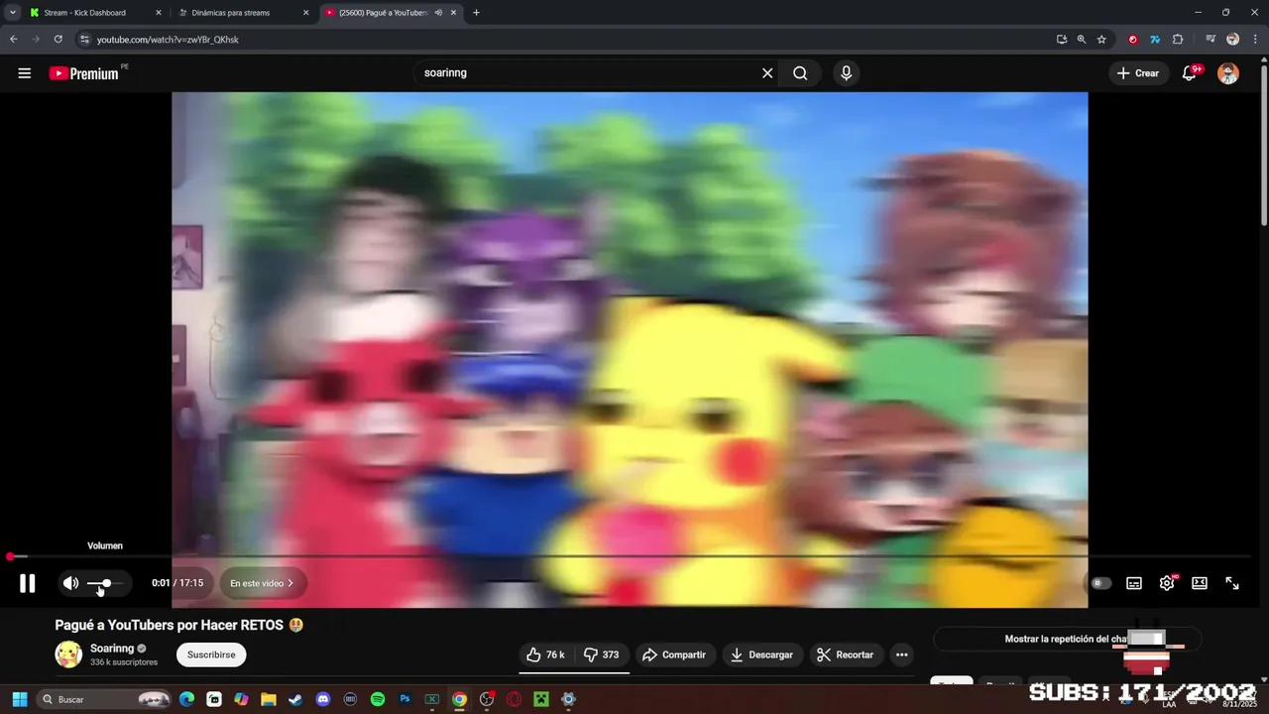
Task: Open File Explorer from the taskbar
Action: pyautogui.click(x=269, y=699)
